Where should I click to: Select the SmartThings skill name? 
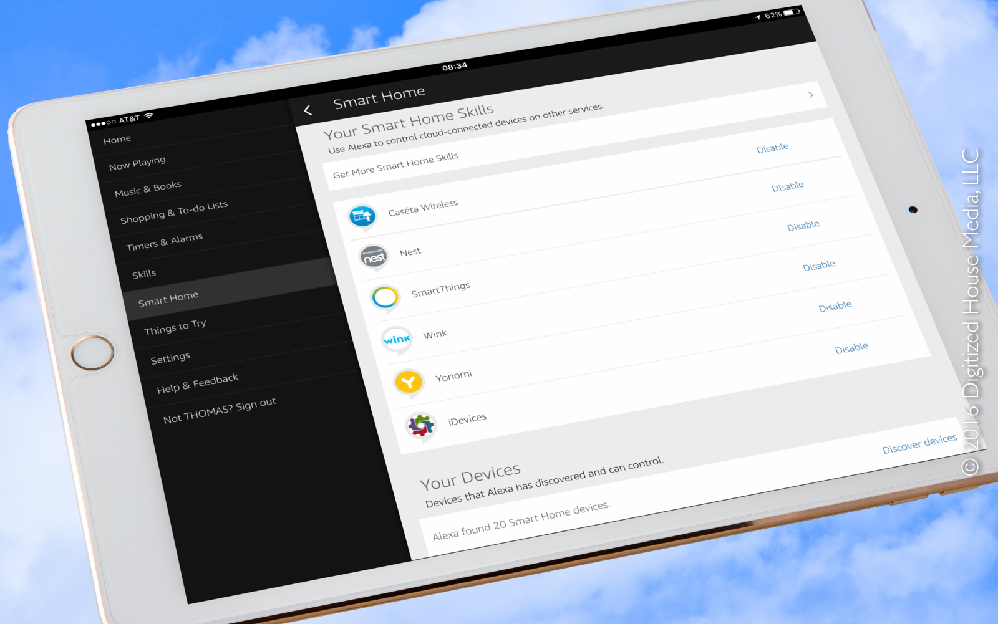pos(441,290)
